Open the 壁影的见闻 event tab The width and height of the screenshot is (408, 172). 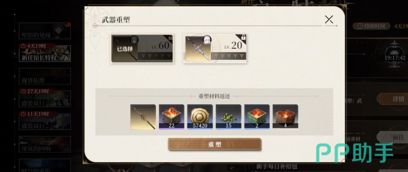click(45, 31)
